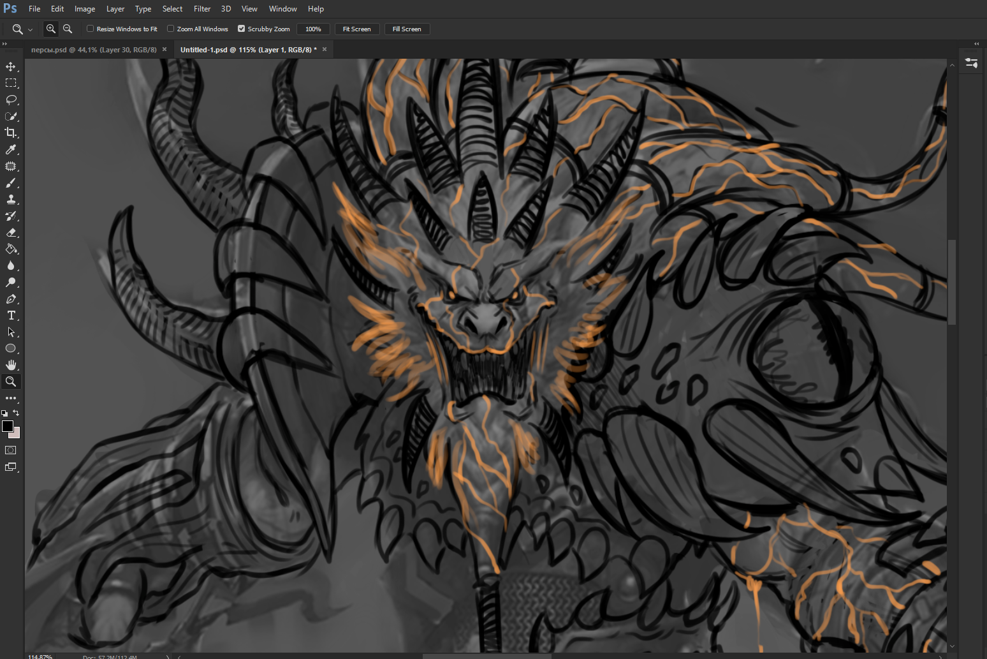Select the Horizontal Type tool
Image resolution: width=987 pixels, height=659 pixels.
[x=11, y=315]
